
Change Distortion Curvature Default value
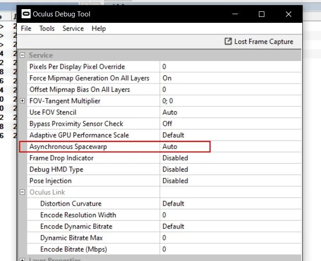pos(231,204)
